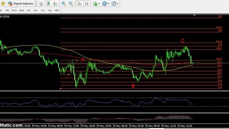Click the Fibonacci level 11.8 label
Image resolution: width=229 pixels, height=129 pixels.
click(220, 84)
